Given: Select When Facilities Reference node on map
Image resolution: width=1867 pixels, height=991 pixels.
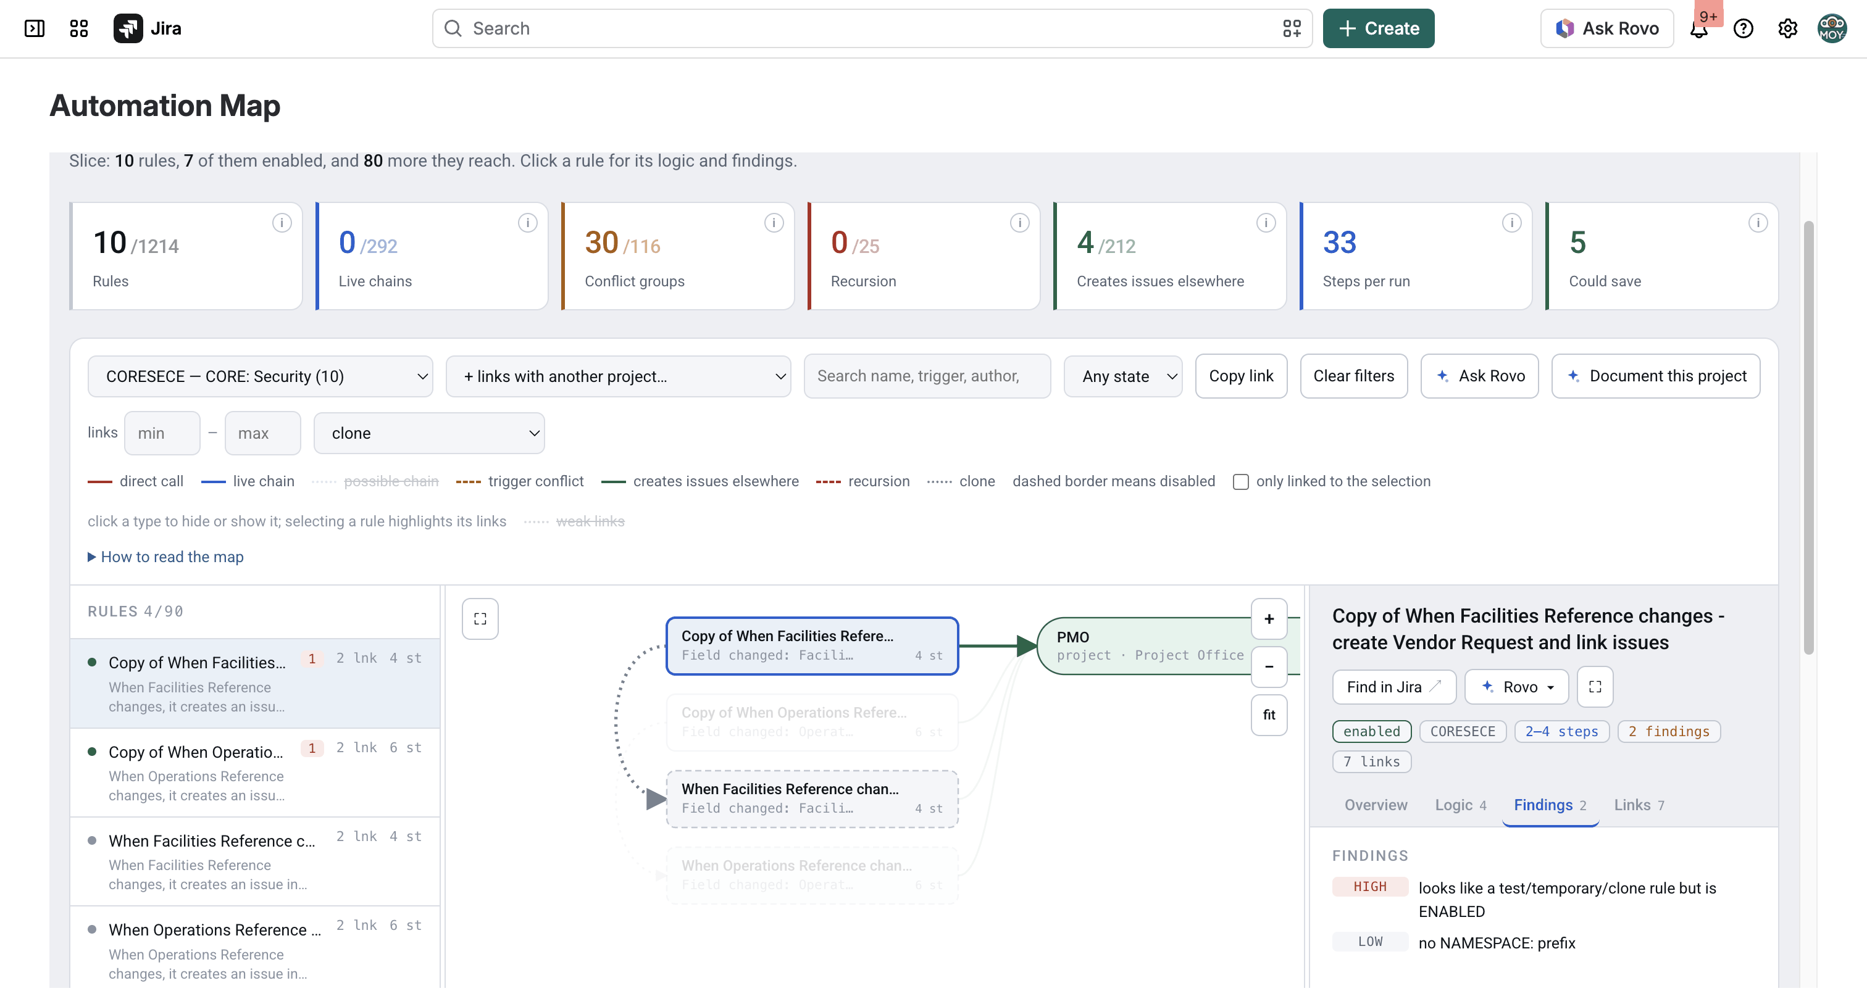Looking at the screenshot, I should pos(812,798).
